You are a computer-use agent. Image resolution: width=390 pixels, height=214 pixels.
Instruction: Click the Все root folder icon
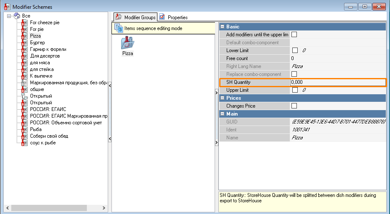point(17,16)
